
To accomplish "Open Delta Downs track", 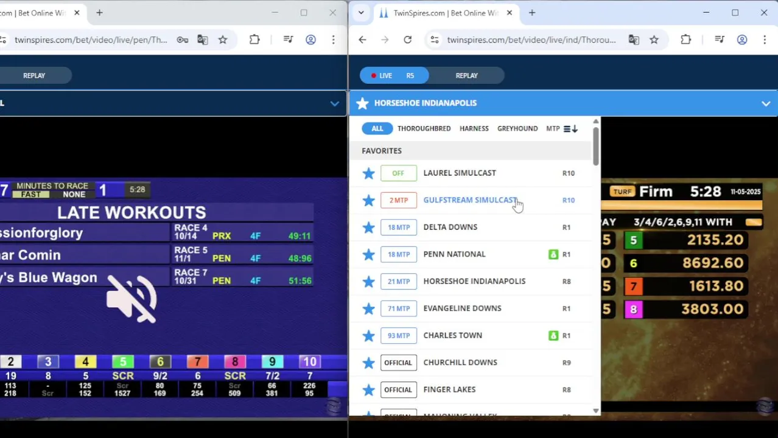I will (450, 227).
